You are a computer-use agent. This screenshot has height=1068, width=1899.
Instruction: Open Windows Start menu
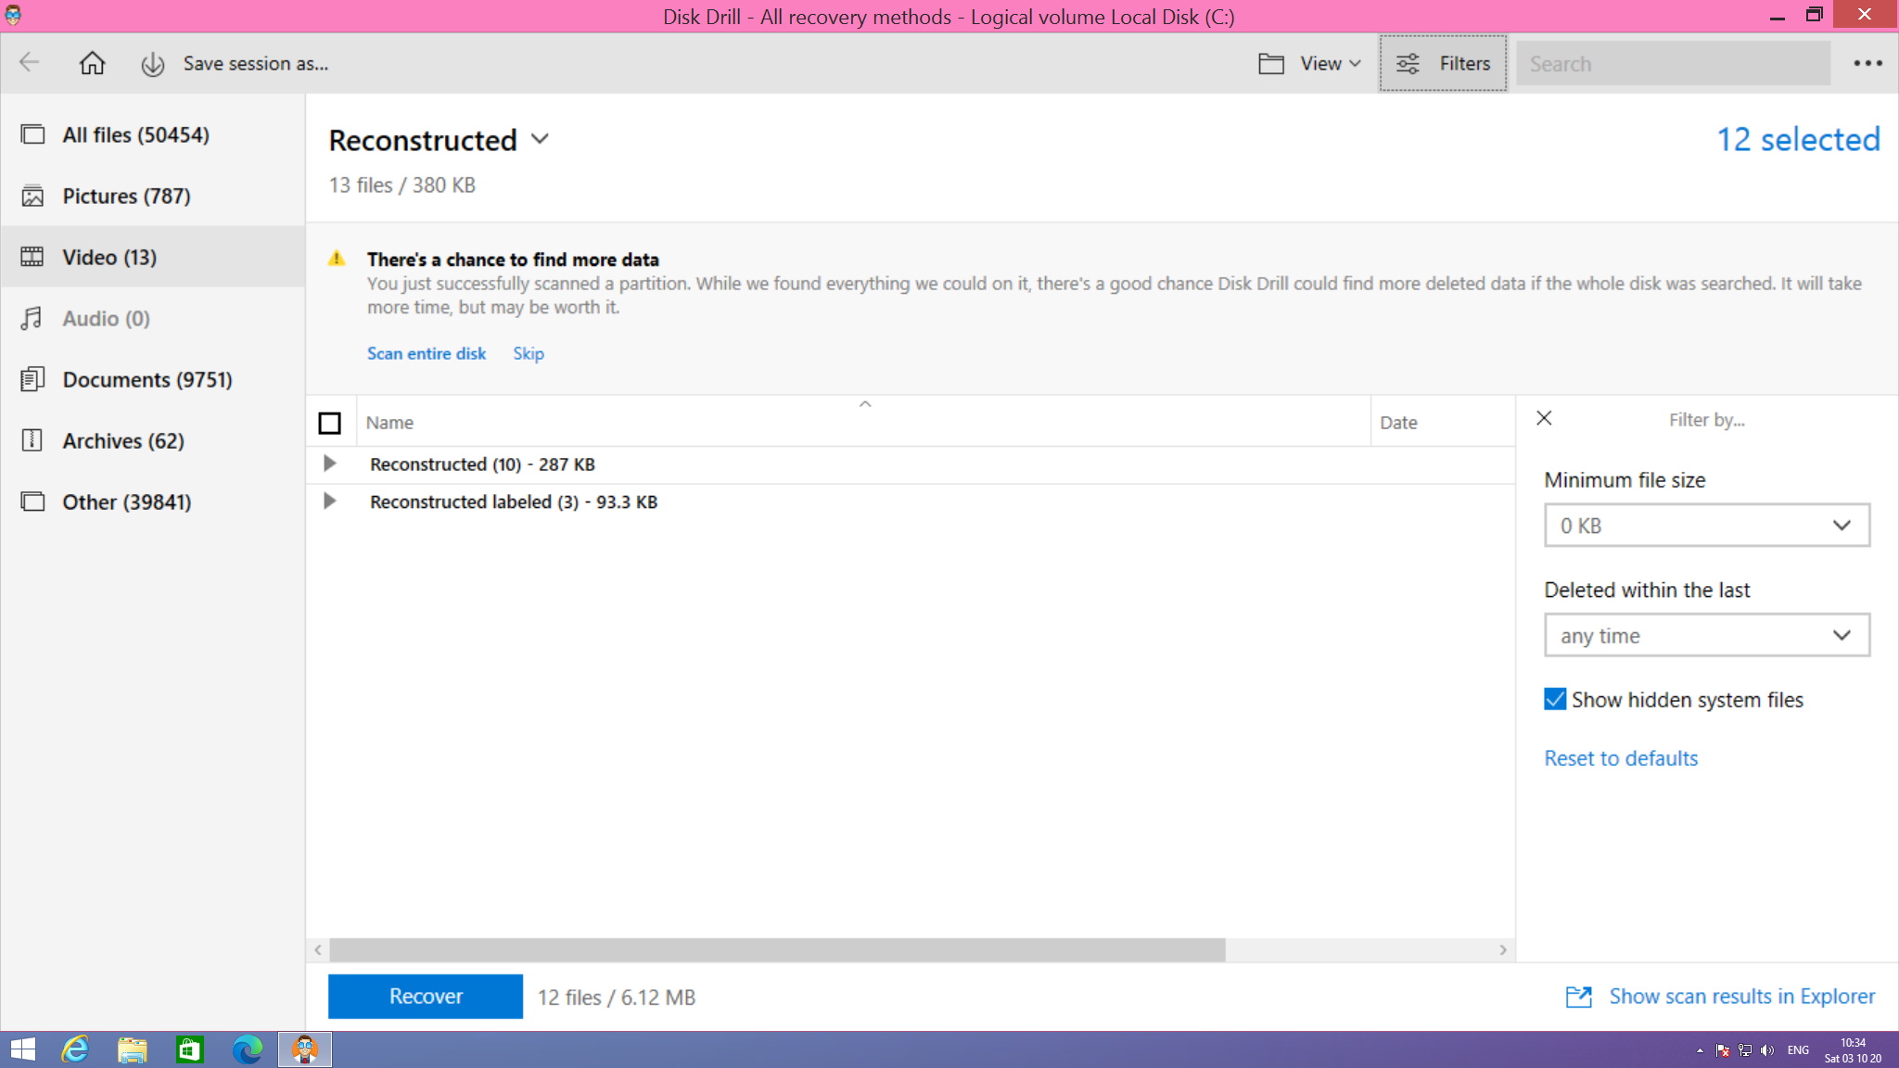click(22, 1049)
